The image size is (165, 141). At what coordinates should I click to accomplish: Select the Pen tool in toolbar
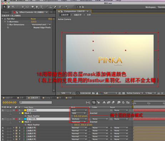click(x=37, y=7)
